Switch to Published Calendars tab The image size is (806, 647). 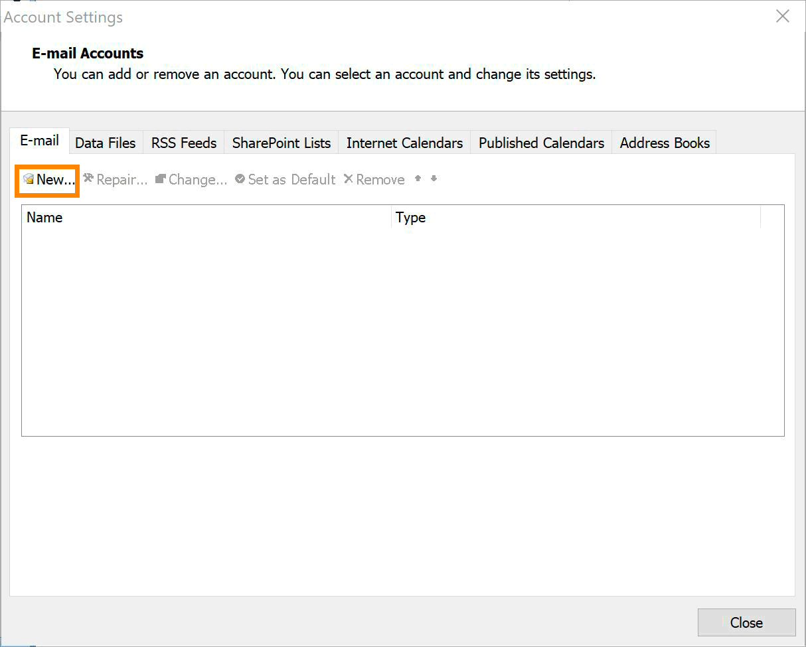tap(541, 143)
